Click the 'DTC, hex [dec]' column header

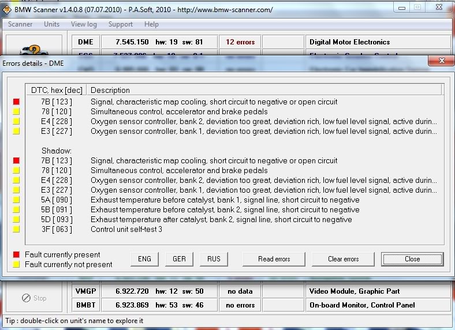[57, 90]
